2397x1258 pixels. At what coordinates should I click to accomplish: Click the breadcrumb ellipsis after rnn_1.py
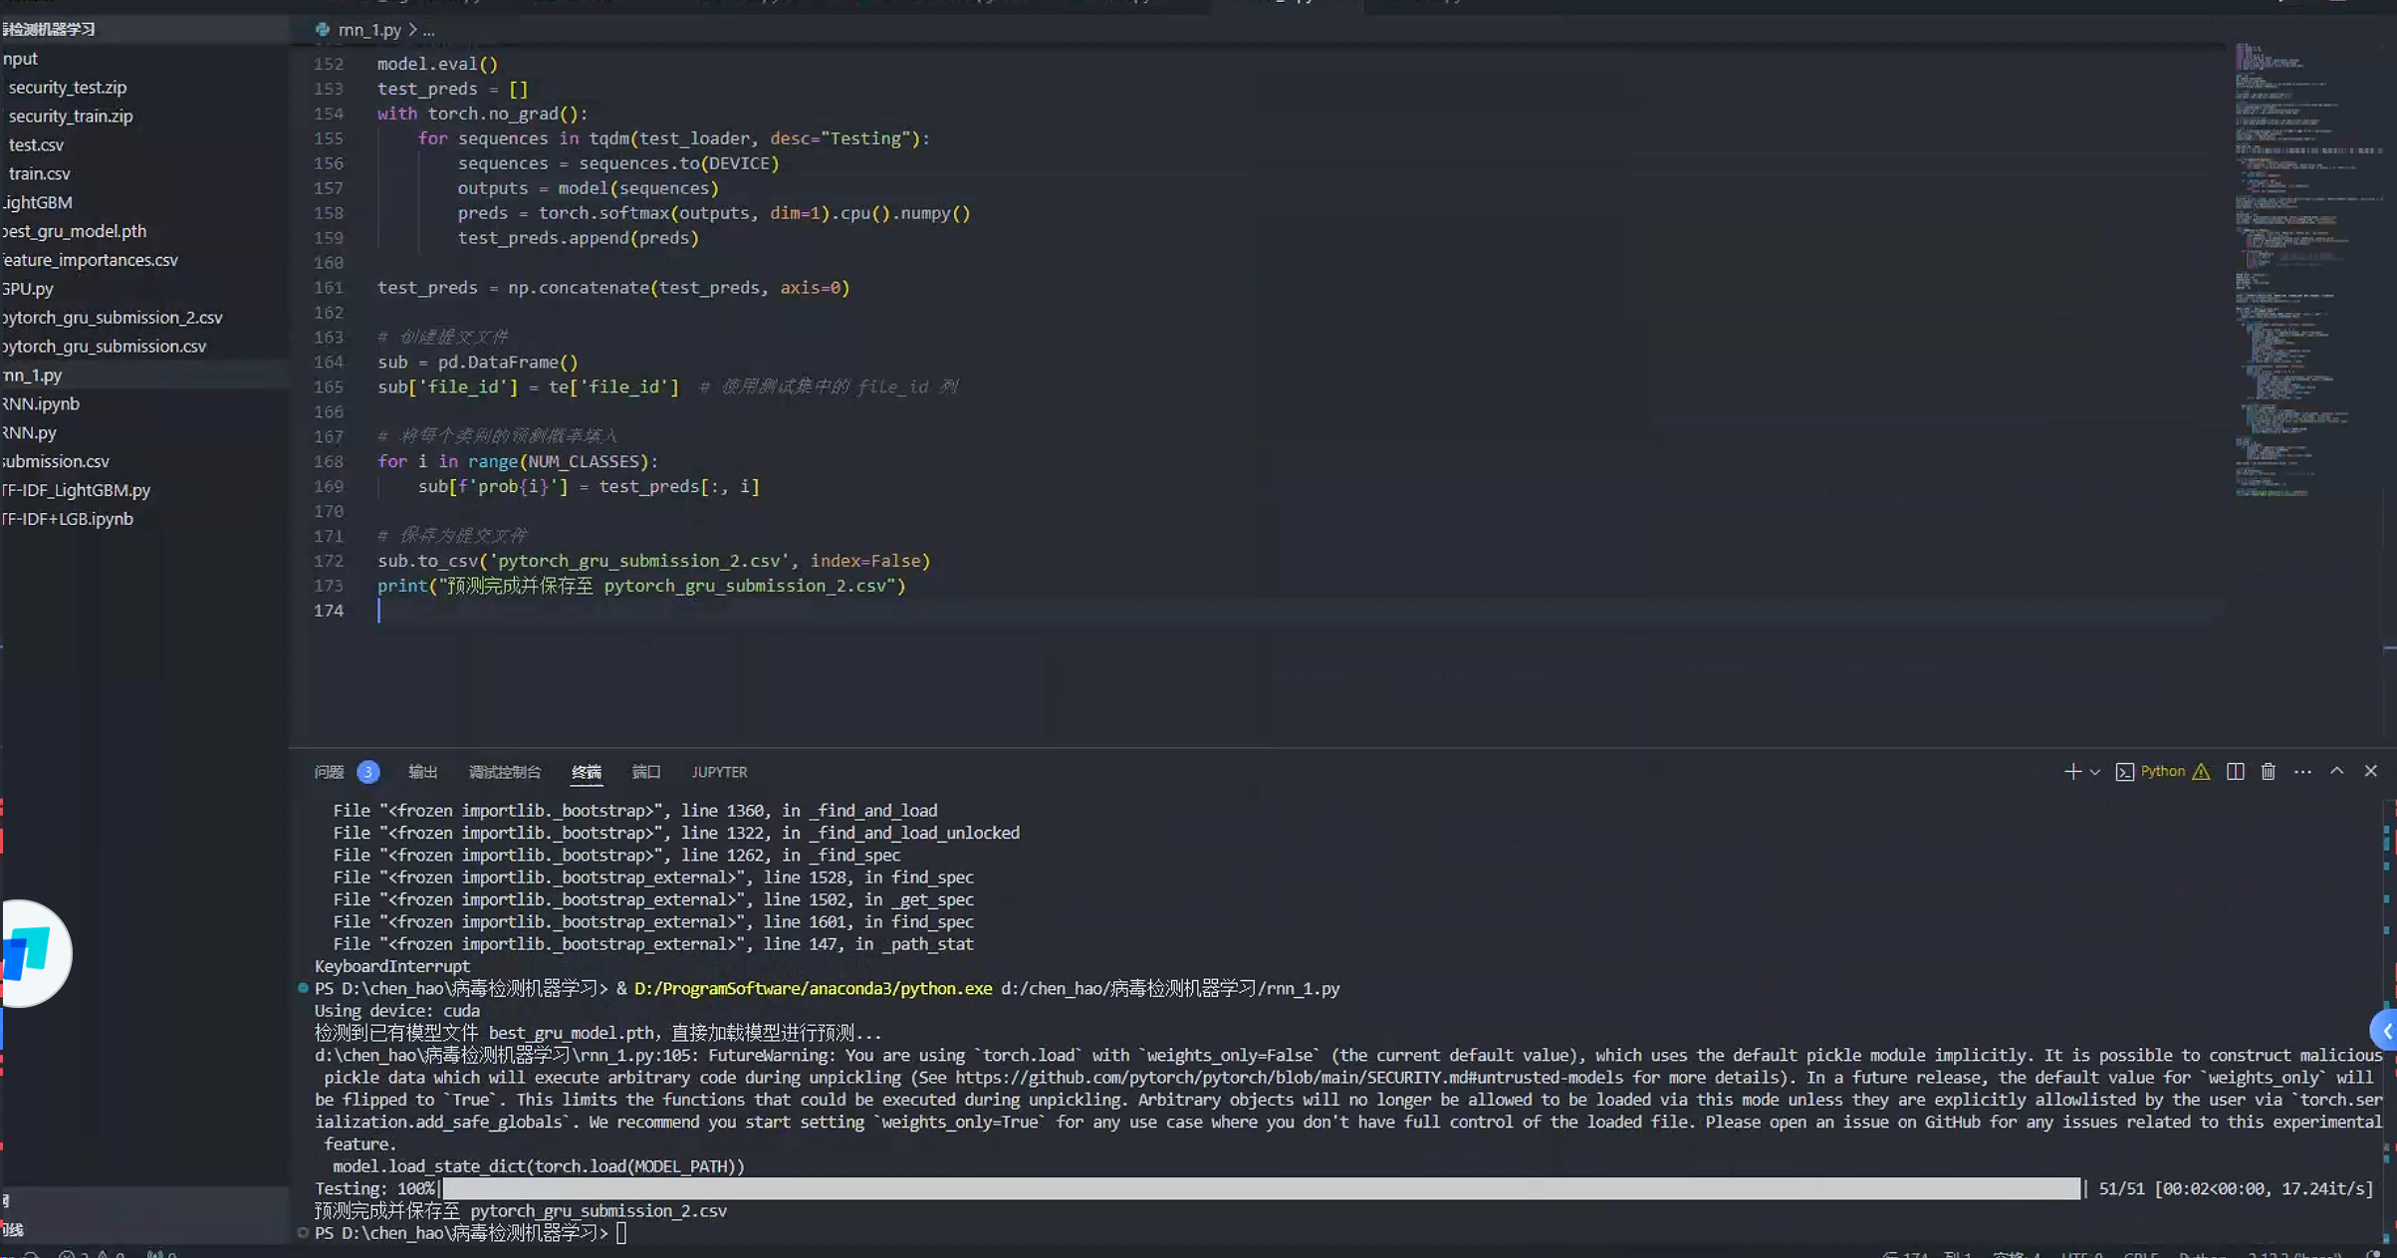(x=428, y=30)
